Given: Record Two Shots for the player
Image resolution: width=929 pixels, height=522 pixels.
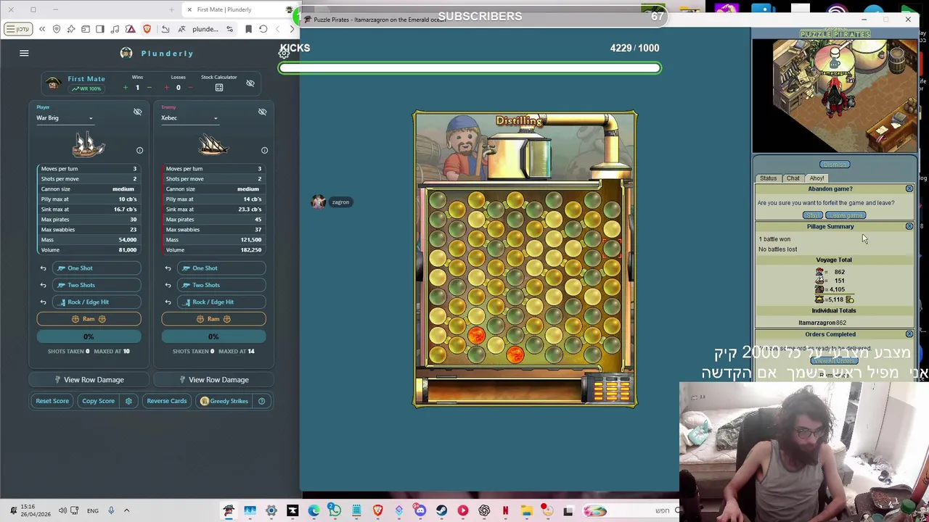Looking at the screenshot, I should pos(96,285).
